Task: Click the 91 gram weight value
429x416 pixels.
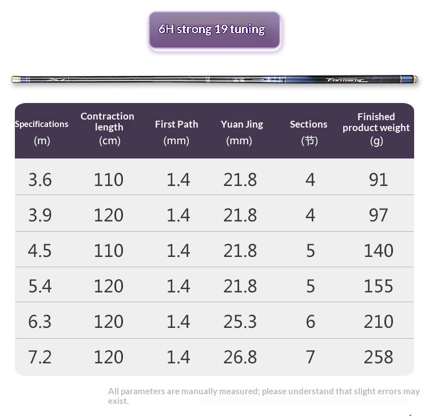Action: pos(378,180)
